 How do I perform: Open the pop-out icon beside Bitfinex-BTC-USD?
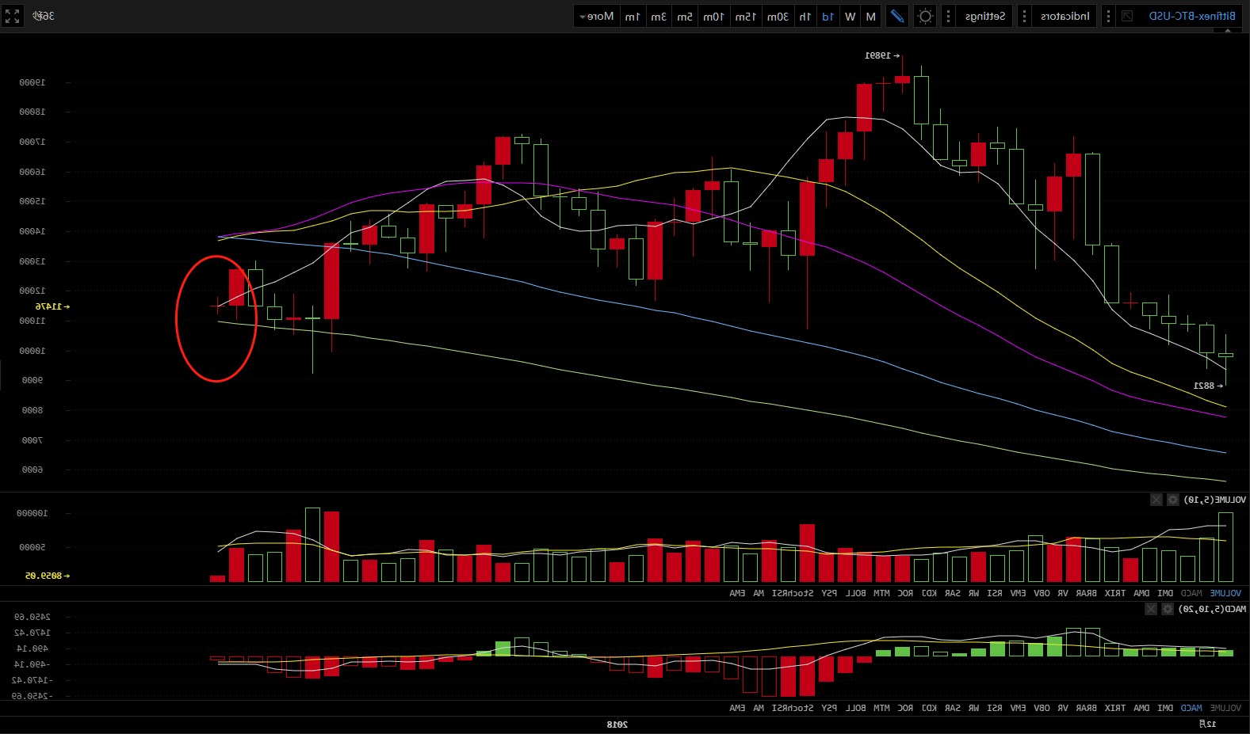(x=1127, y=16)
